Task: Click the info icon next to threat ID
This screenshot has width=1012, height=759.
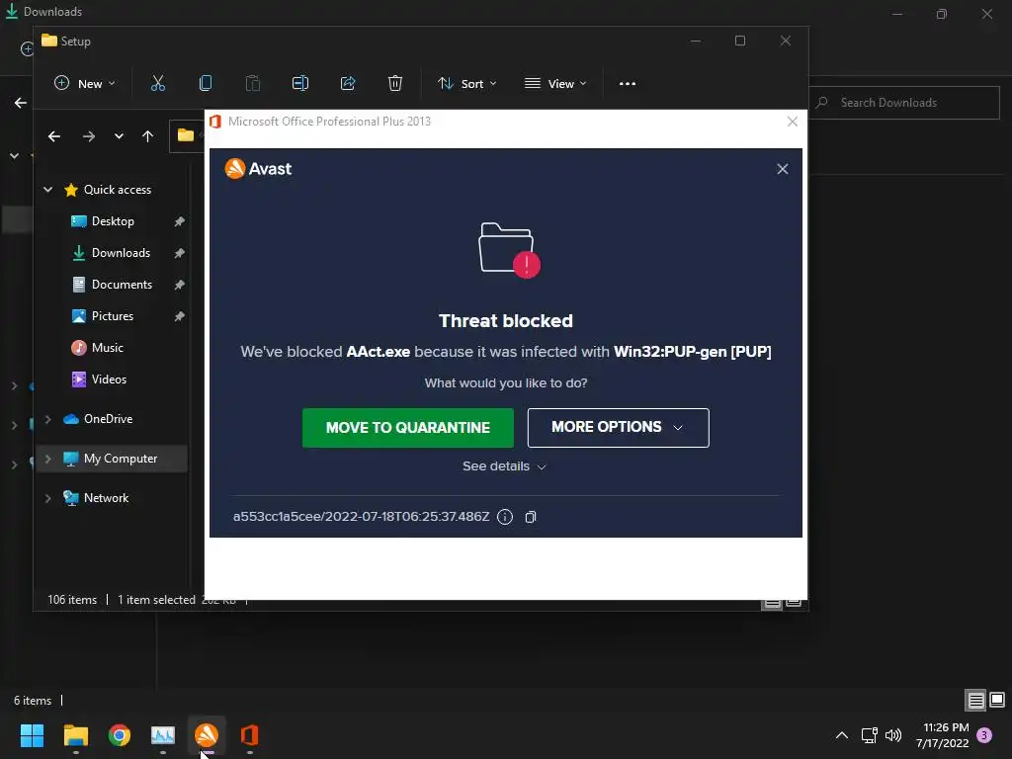Action: [505, 517]
